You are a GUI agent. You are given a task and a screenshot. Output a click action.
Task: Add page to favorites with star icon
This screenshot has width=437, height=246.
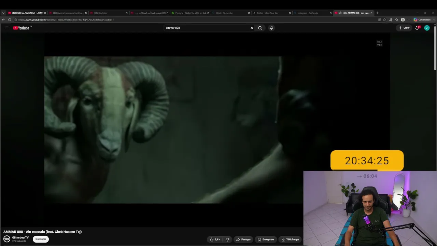[384, 20]
